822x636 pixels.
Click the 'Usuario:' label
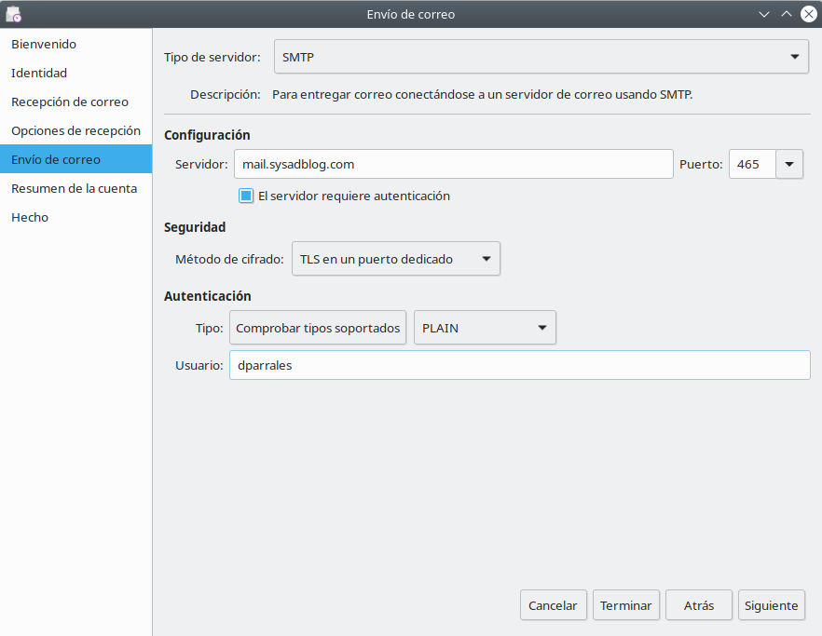pos(199,365)
